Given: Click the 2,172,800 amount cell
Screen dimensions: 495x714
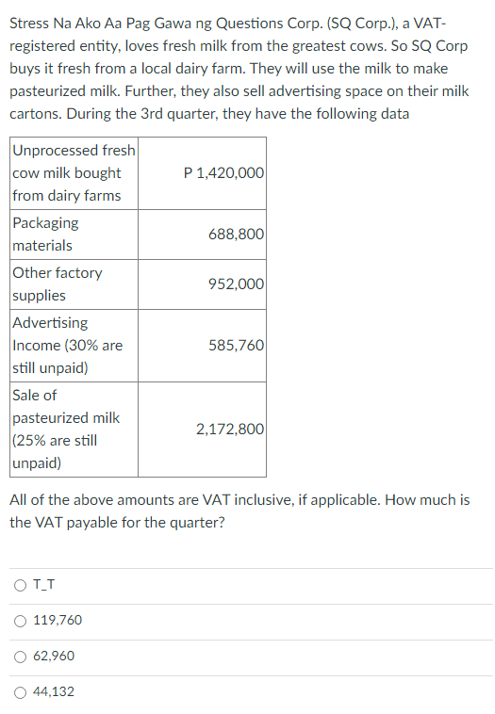Looking at the screenshot, I should point(203,430).
